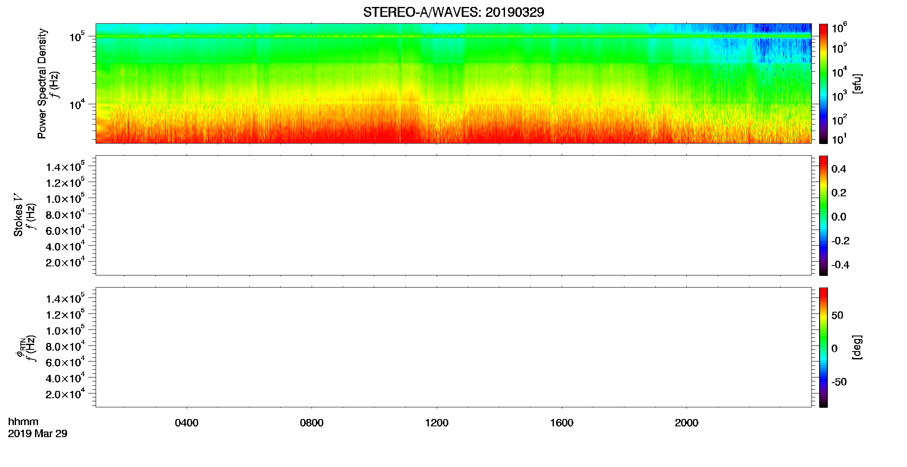Click the plot title STEREO-A/WAVES: 20190329
Viewport: 907px width, 467px height.
coord(453,12)
